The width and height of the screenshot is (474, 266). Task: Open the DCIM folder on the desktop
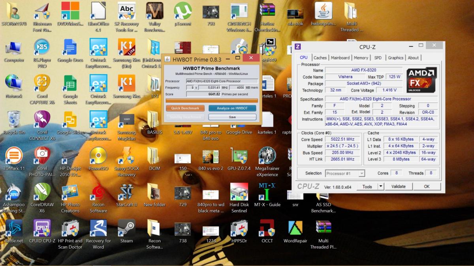pyautogui.click(x=154, y=159)
